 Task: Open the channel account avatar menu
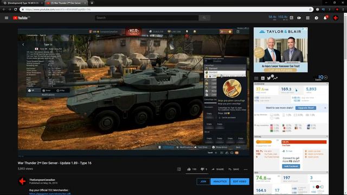[336, 18]
